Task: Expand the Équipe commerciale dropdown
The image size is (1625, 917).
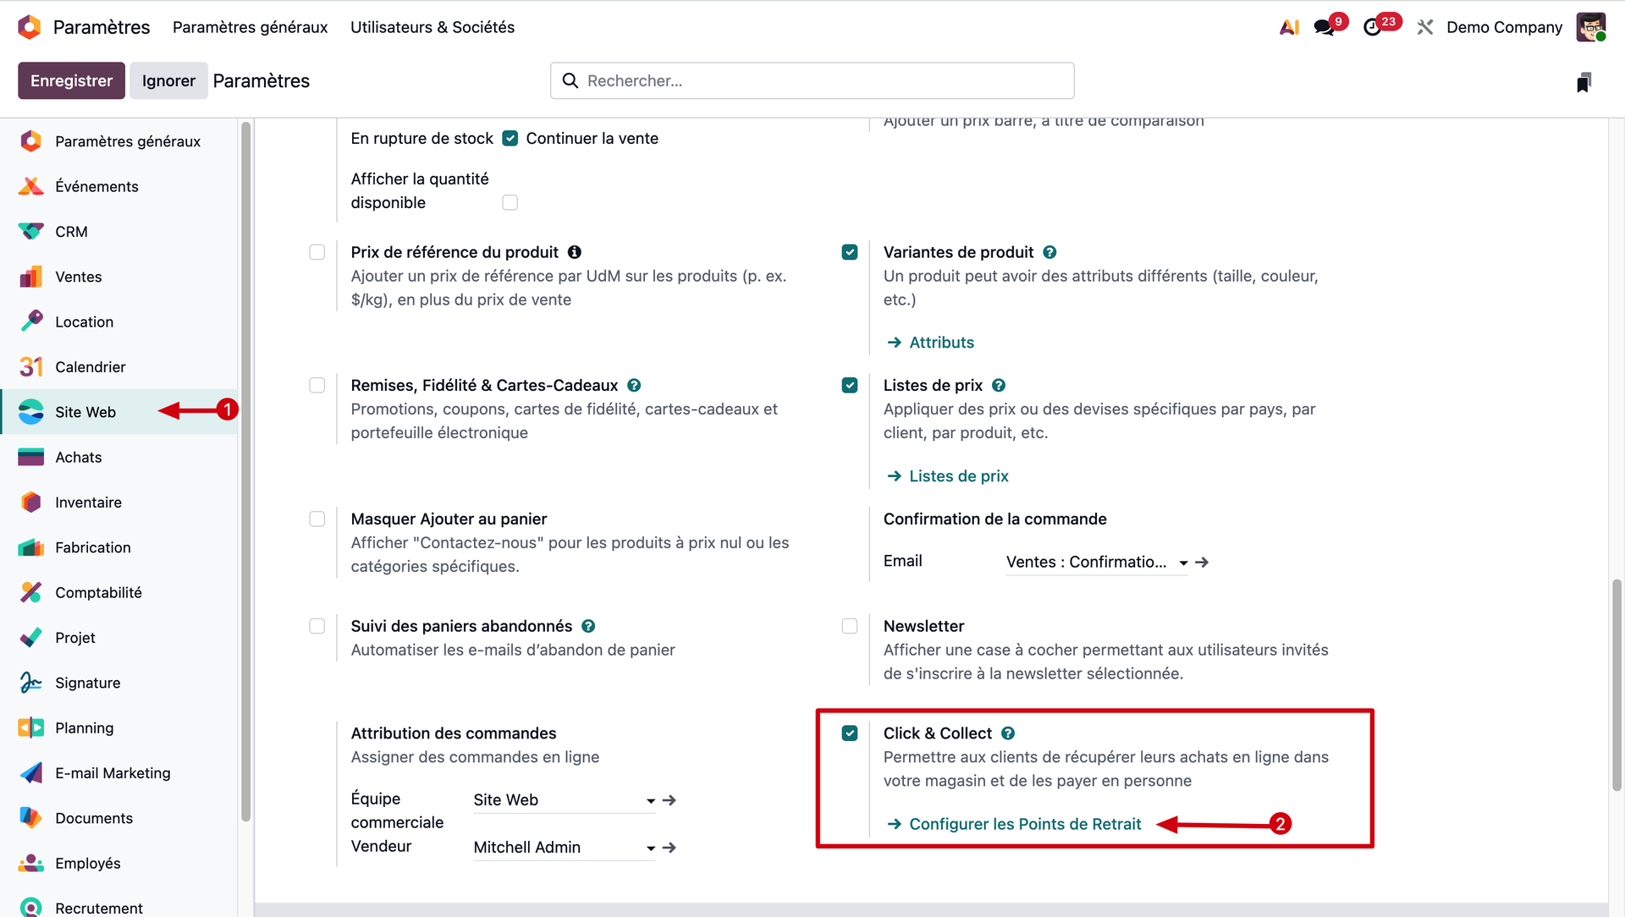Action: click(650, 800)
